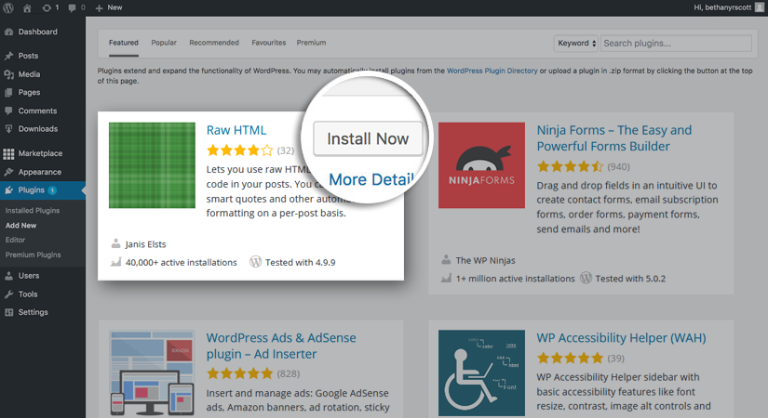Switch to the Featured tab
Screen dimensions: 768x418
(124, 43)
